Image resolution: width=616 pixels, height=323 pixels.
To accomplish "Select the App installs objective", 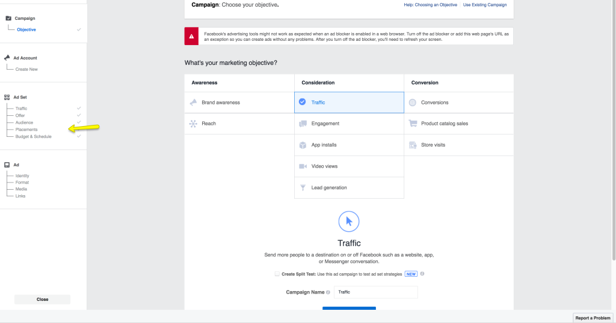I will coord(349,145).
